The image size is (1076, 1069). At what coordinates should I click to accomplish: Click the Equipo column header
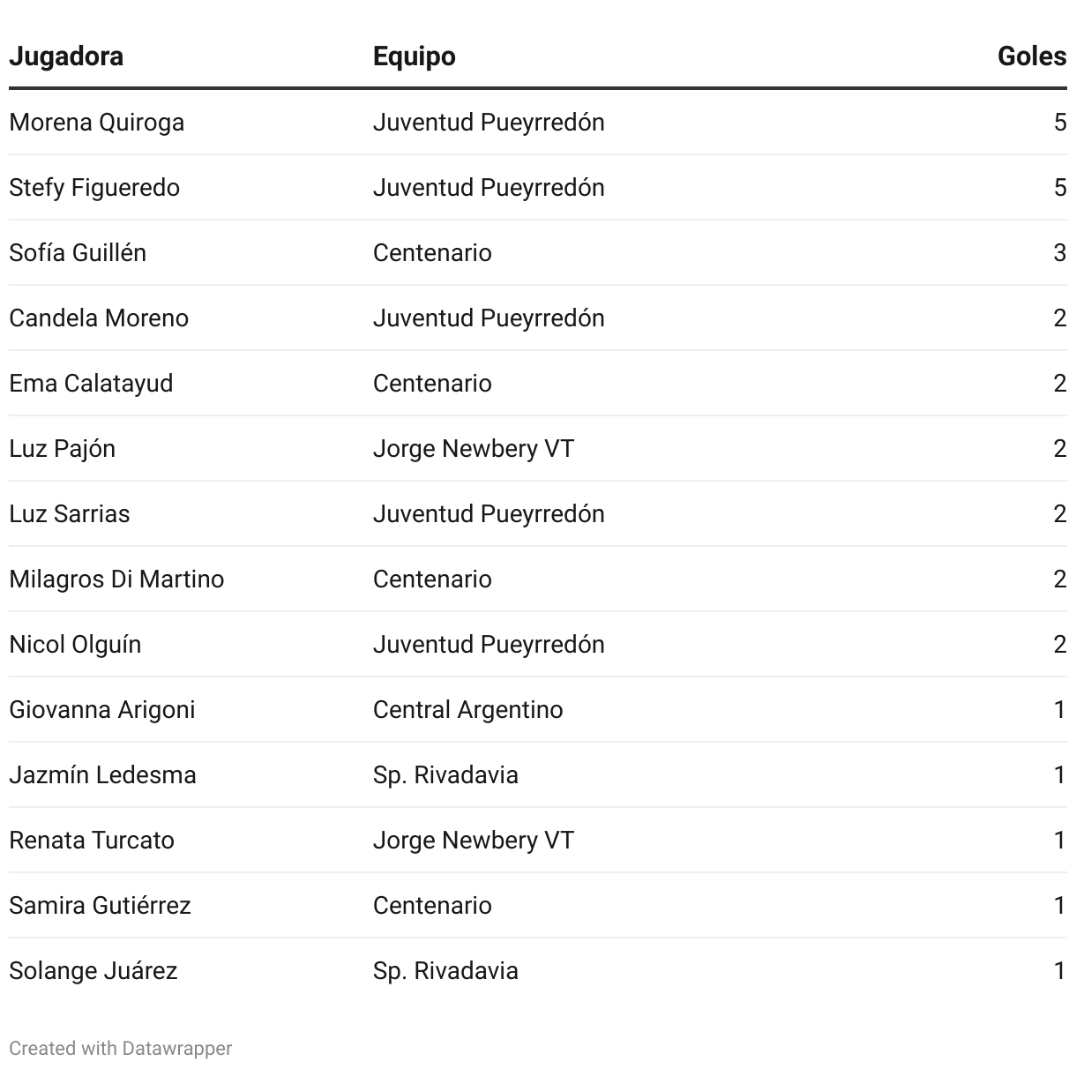(x=414, y=56)
